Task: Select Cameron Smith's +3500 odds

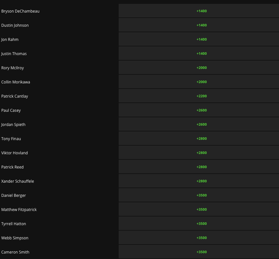Action: click(x=201, y=252)
